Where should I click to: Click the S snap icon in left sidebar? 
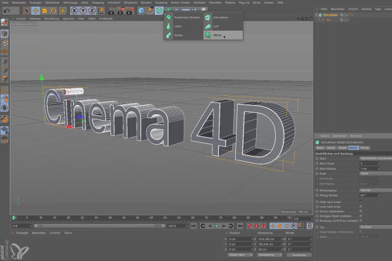pyautogui.click(x=5, y=108)
